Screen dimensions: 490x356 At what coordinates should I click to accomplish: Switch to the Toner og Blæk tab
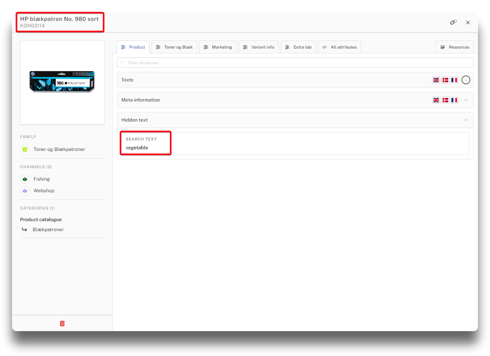tap(174, 47)
